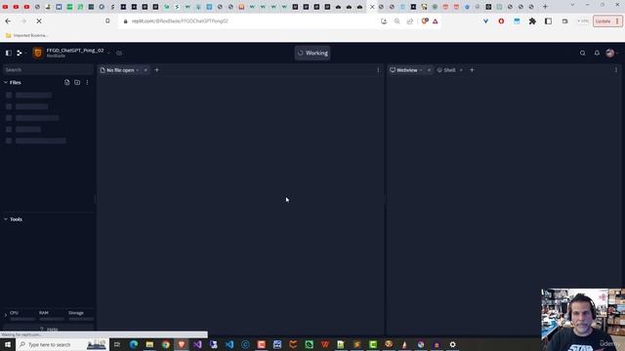Add a new tab in Webview pane
The width and height of the screenshot is (625, 351).
click(472, 70)
